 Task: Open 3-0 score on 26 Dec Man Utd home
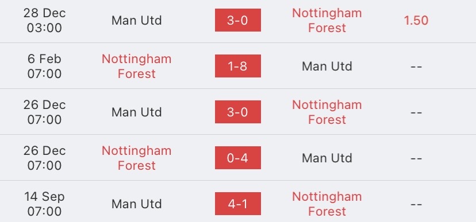(x=237, y=112)
